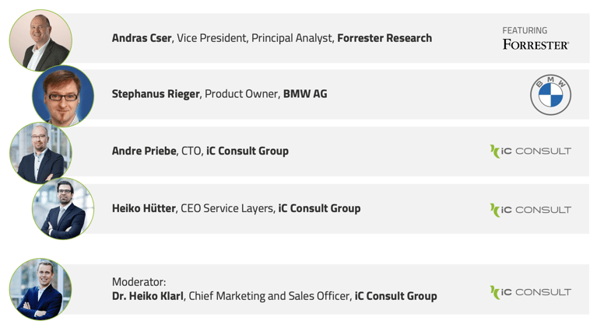Open Andre Priebe's profile photo
597x324 pixels.
tap(40, 153)
